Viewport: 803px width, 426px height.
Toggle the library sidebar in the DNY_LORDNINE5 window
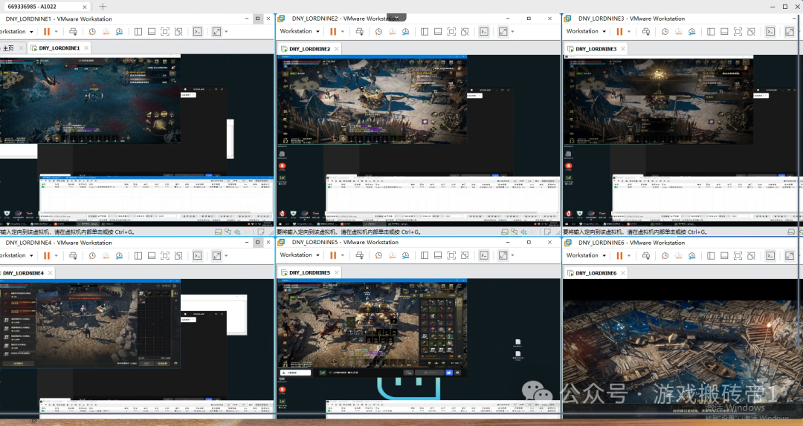(425, 255)
